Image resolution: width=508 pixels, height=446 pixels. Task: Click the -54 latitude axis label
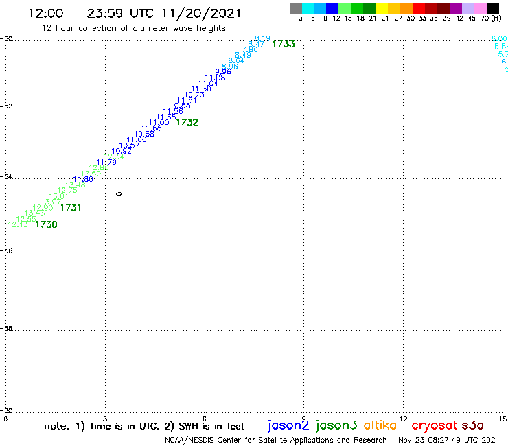[x=6, y=176]
